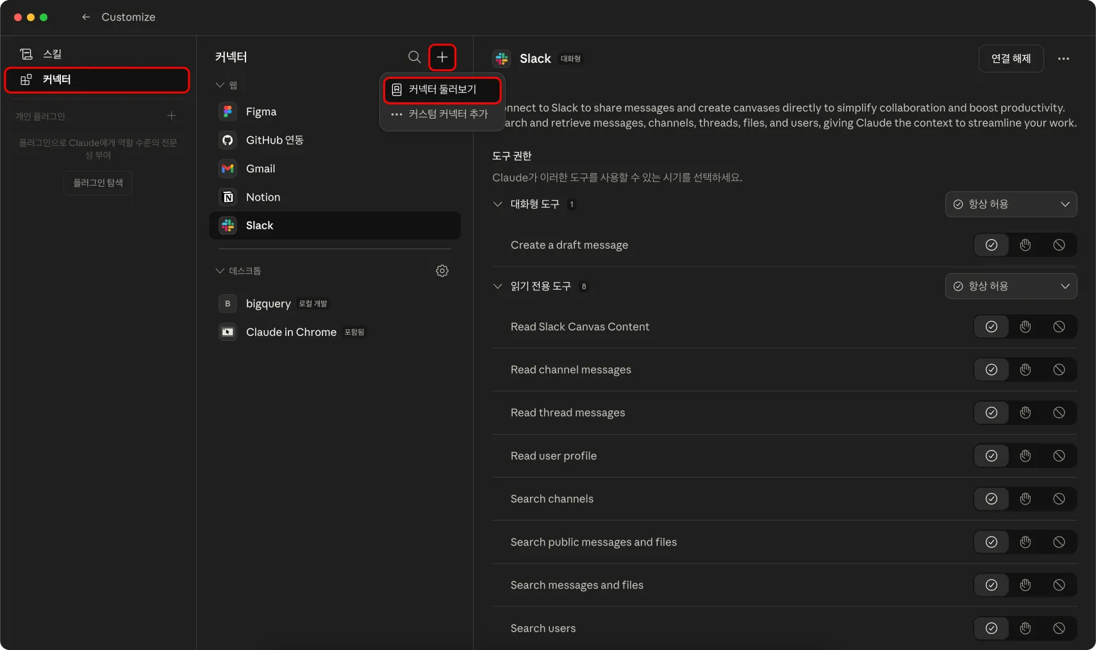Block the Create a draft message tool
Screen dimensions: 1096x650
(1059, 245)
